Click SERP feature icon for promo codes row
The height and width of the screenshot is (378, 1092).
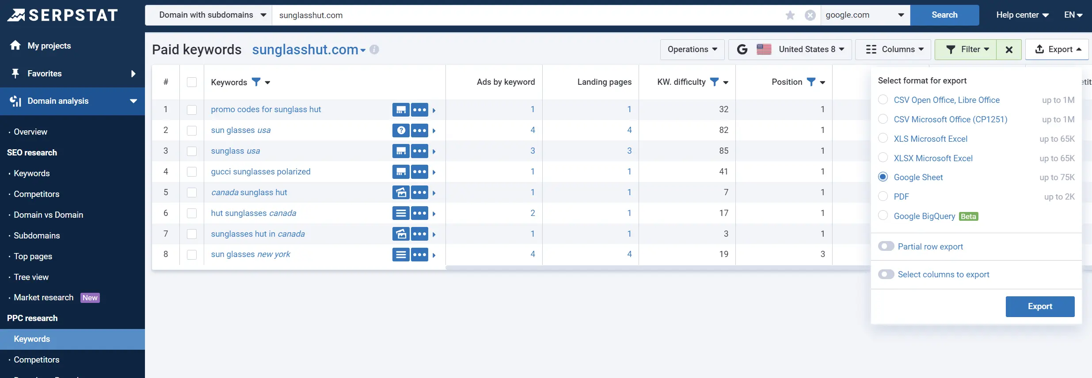click(401, 110)
